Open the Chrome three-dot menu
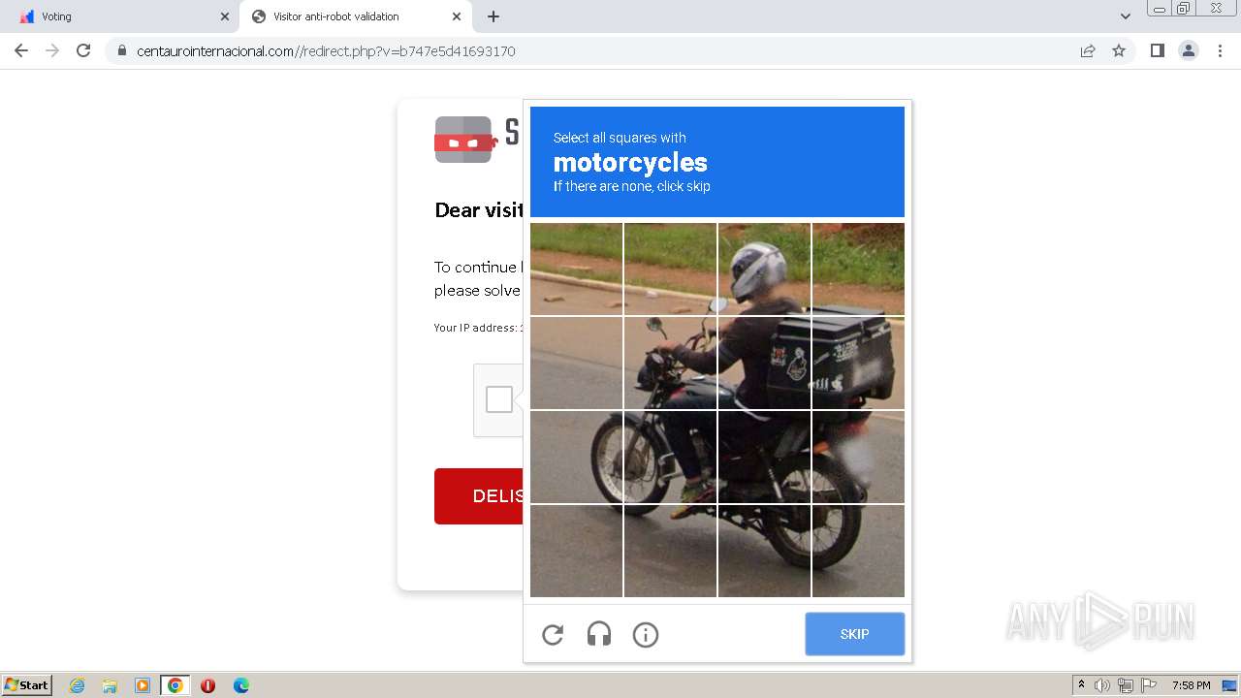The height and width of the screenshot is (698, 1241). tap(1220, 50)
